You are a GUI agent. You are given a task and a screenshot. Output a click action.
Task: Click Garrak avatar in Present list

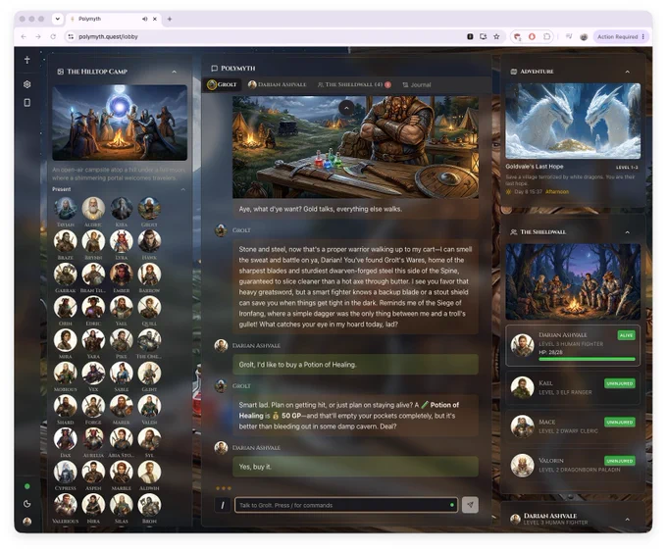pyautogui.click(x=65, y=275)
